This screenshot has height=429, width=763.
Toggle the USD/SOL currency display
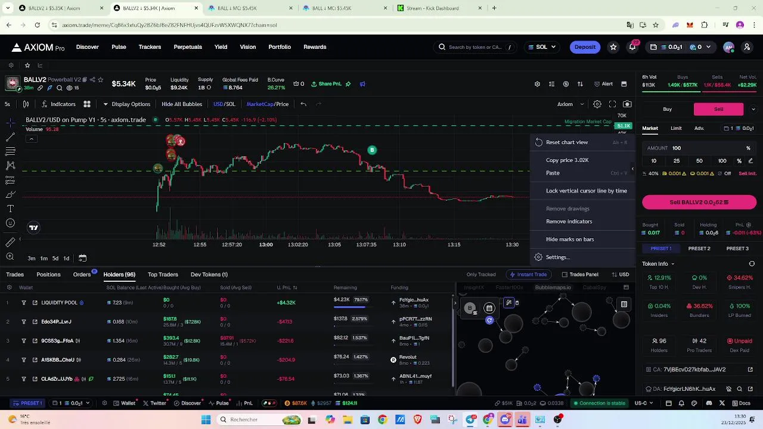[224, 104]
